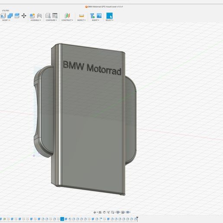Expand the ASSEMBLE dropdown menu
The width and height of the screenshot is (223, 223).
[36, 20]
